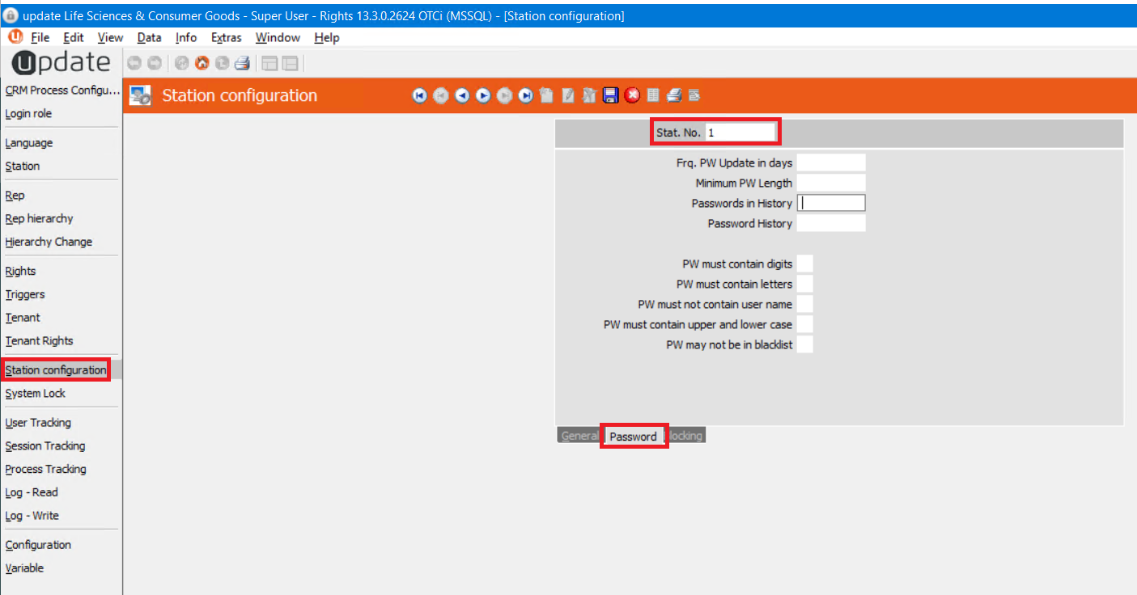Switch to the General tab
The width and height of the screenshot is (1137, 595).
point(579,436)
